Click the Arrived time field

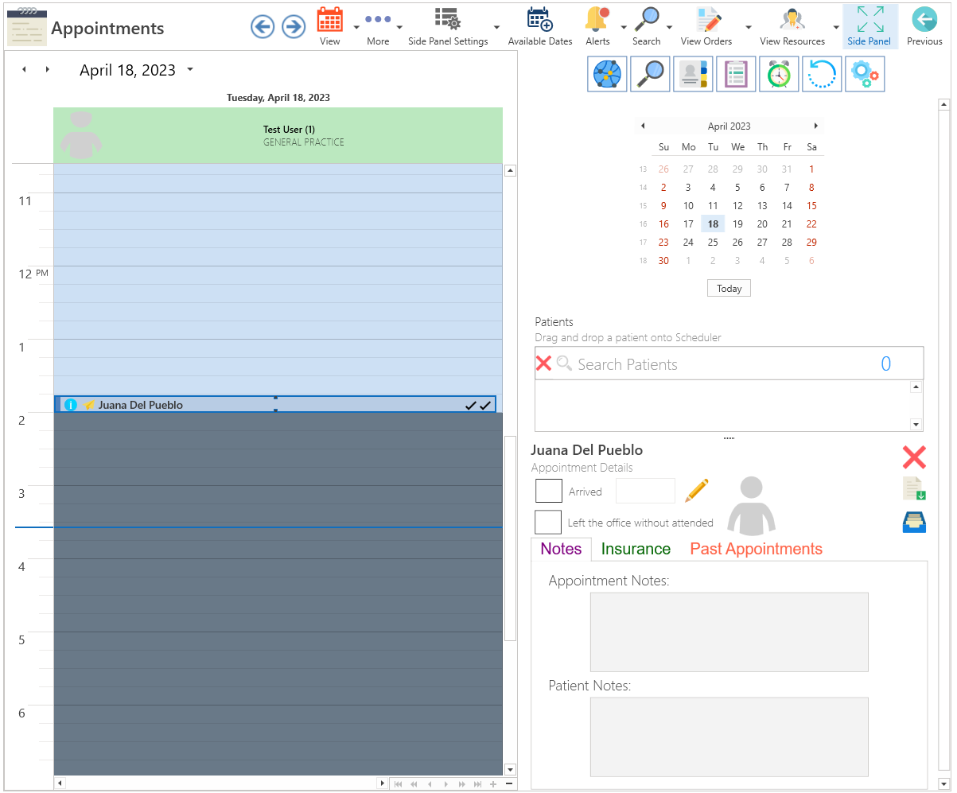click(x=645, y=491)
